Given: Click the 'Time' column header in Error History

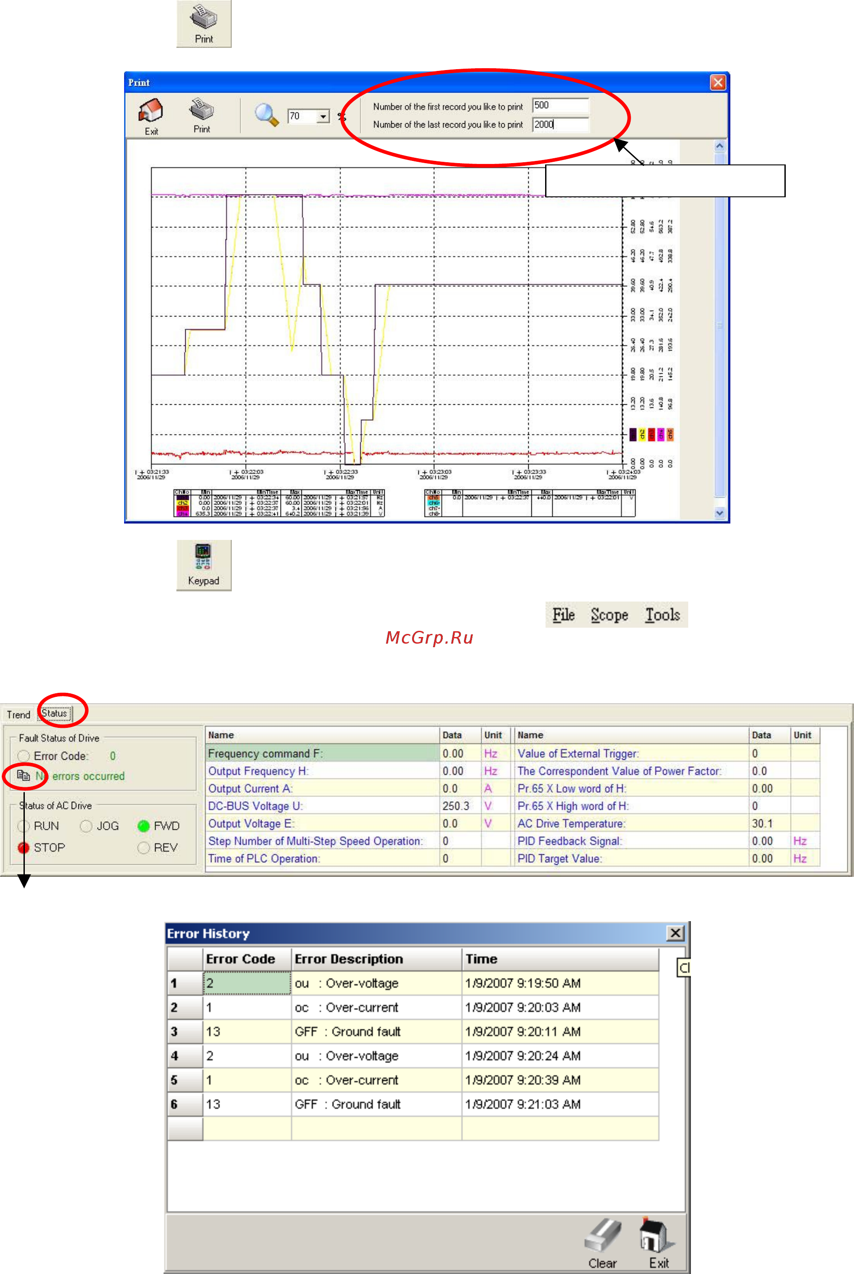Looking at the screenshot, I should coord(561,959).
